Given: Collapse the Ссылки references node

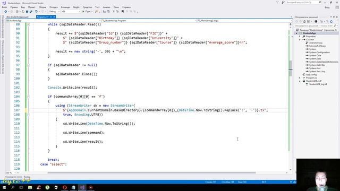Looking at the screenshot, I should [300, 40].
